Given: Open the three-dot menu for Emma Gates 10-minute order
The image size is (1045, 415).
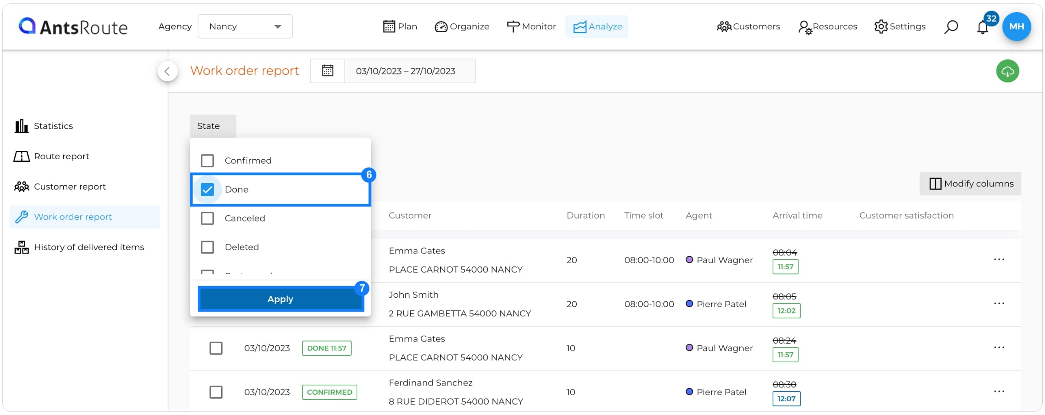Looking at the screenshot, I should (999, 347).
